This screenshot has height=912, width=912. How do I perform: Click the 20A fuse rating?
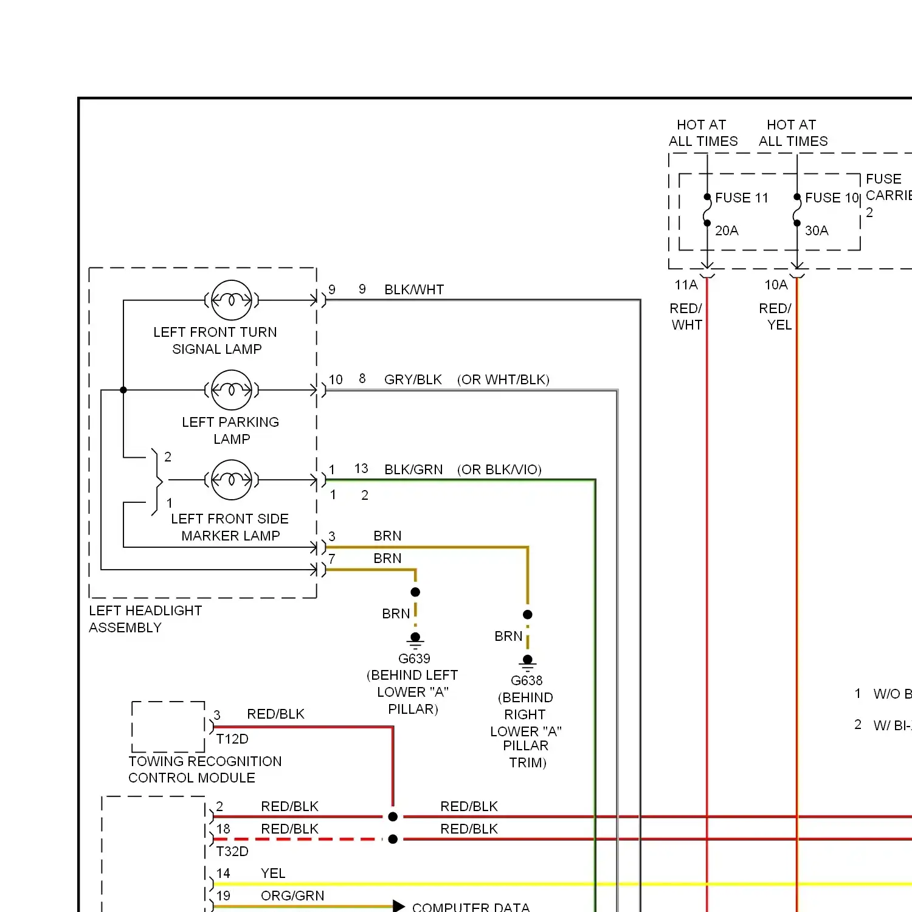[x=727, y=231]
